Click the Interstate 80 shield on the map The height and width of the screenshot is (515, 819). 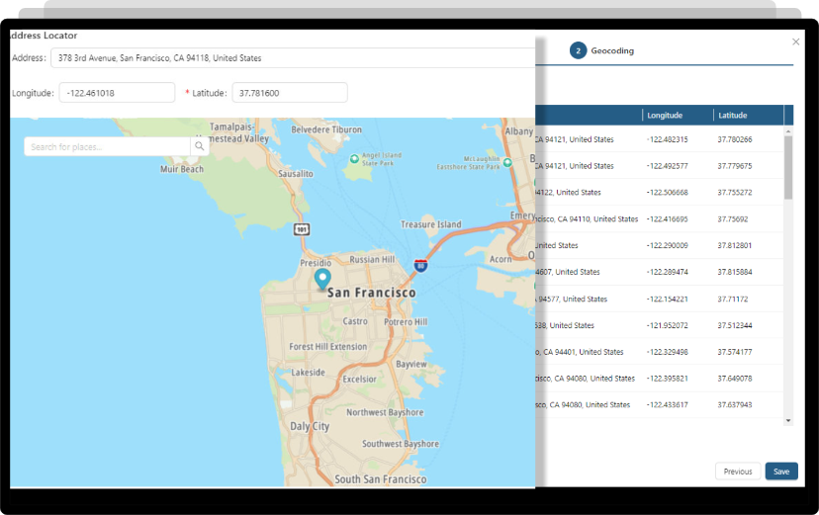[420, 265]
